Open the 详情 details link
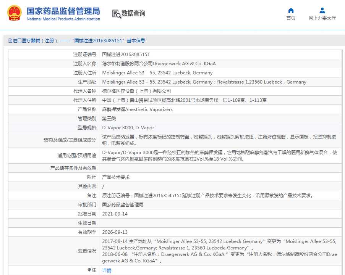Image resolution: width=345 pixels, height=275 pixels. 107,270
